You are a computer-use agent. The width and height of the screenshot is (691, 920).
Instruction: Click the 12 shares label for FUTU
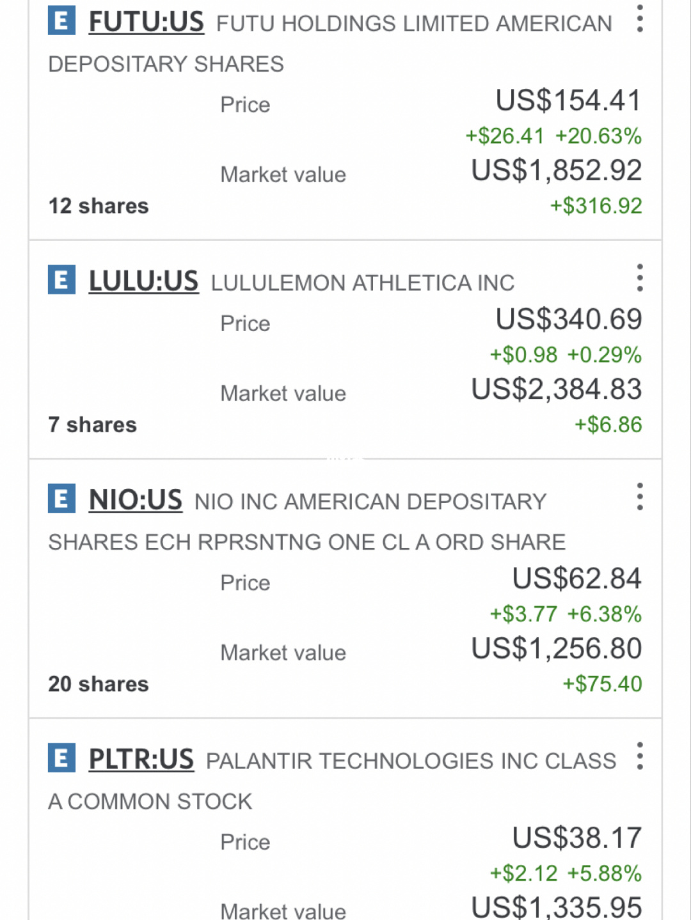click(99, 206)
